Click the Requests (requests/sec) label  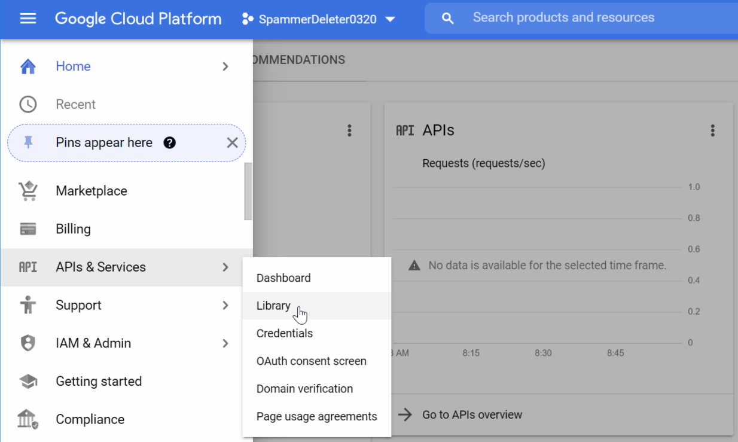click(x=484, y=163)
